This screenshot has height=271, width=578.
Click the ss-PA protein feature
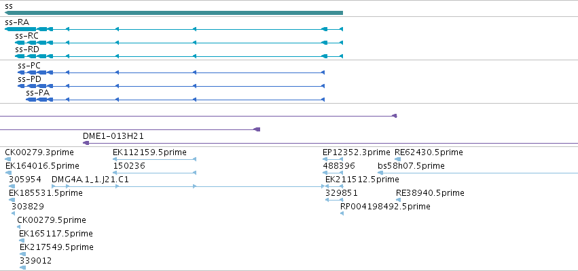(x=175, y=100)
